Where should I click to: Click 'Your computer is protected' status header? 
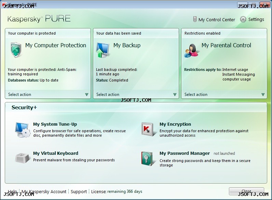32,33
